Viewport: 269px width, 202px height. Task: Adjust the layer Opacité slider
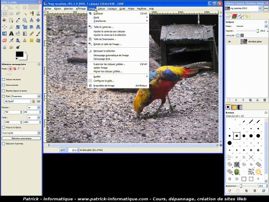point(247,31)
